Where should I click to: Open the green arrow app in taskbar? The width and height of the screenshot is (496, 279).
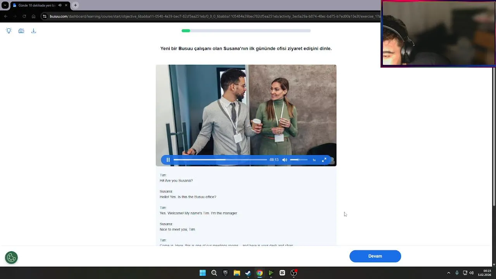[271, 273]
